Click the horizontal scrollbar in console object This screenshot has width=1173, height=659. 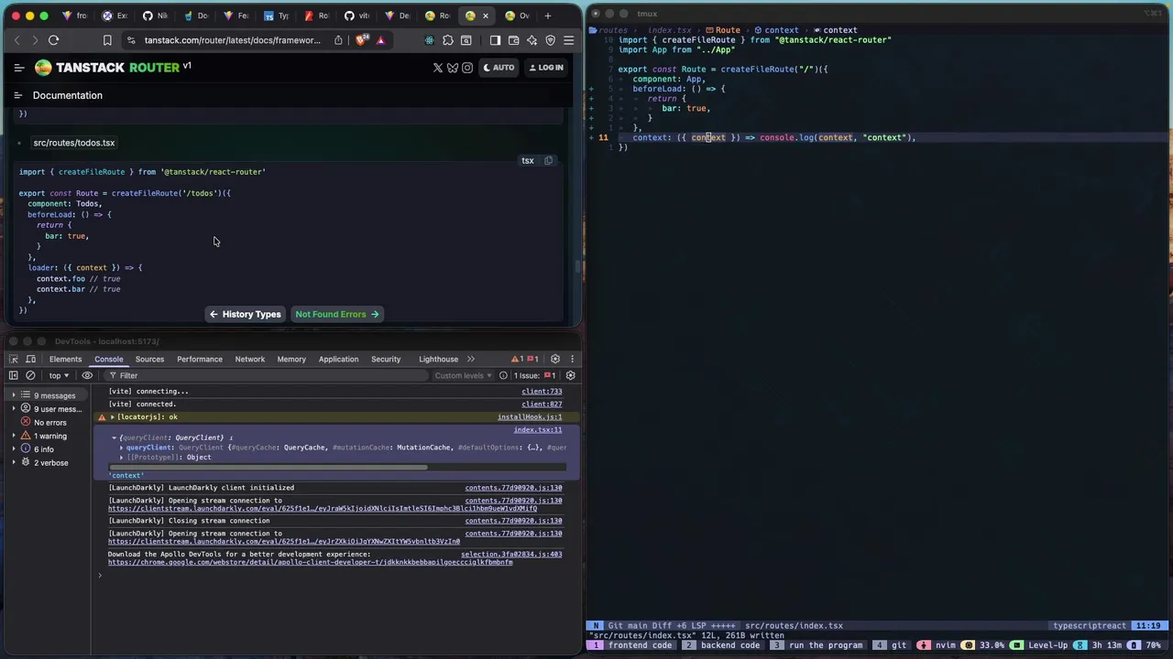pos(268,468)
